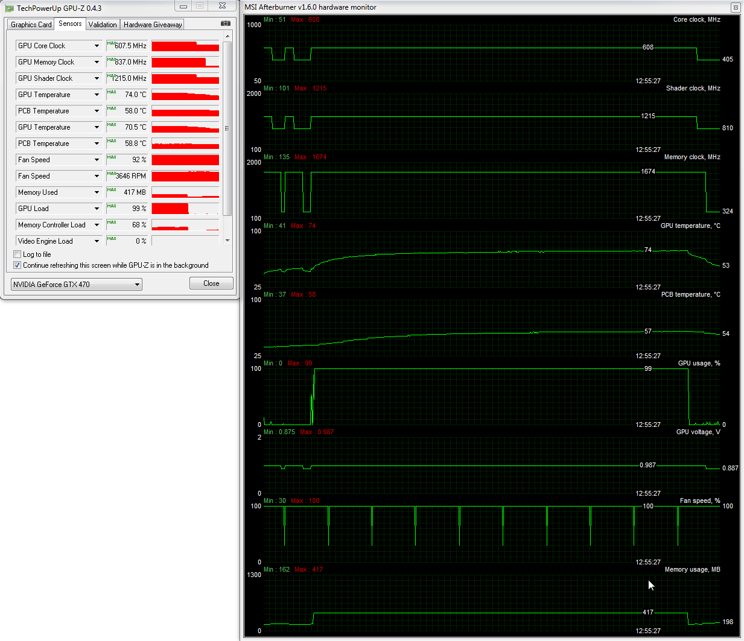Click the 'Fan speed, %' graph label
The width and height of the screenshot is (744, 641).
point(700,500)
